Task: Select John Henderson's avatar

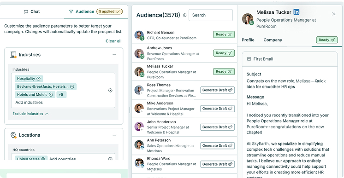Action: (139, 127)
